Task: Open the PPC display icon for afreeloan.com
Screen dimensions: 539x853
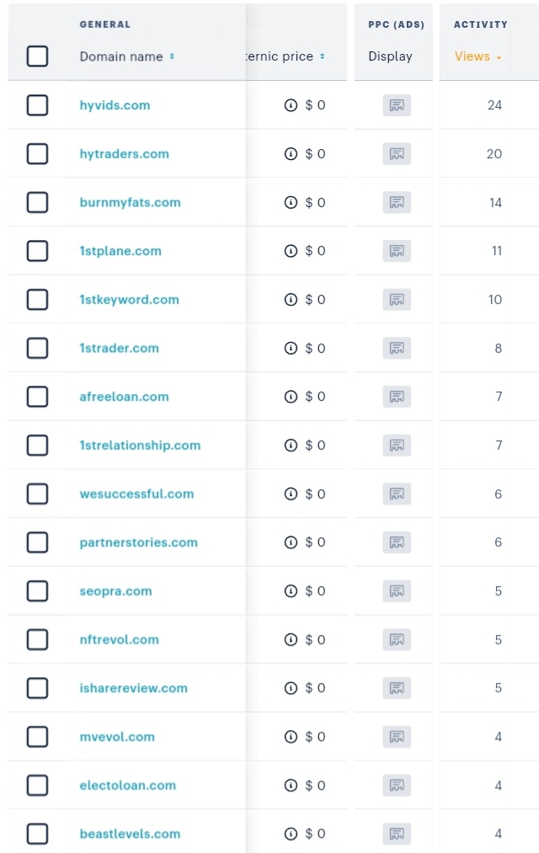Action: (397, 397)
